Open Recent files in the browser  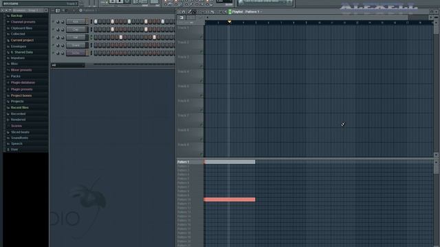click(x=19, y=108)
